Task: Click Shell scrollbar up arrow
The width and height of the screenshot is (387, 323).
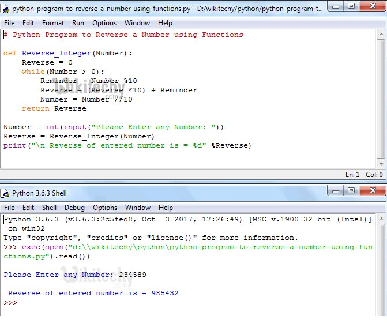Action: (381, 219)
